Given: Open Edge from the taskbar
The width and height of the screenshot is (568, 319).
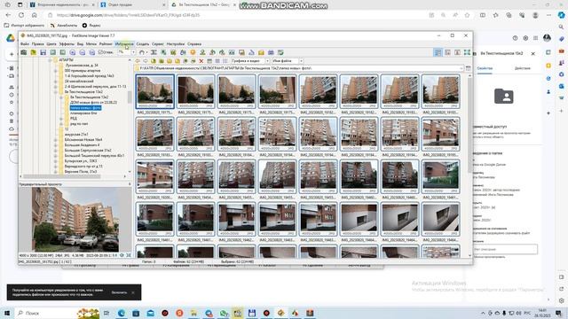Looking at the screenshot, I should click(121, 313).
